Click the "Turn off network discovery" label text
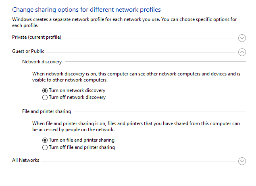 point(77,97)
